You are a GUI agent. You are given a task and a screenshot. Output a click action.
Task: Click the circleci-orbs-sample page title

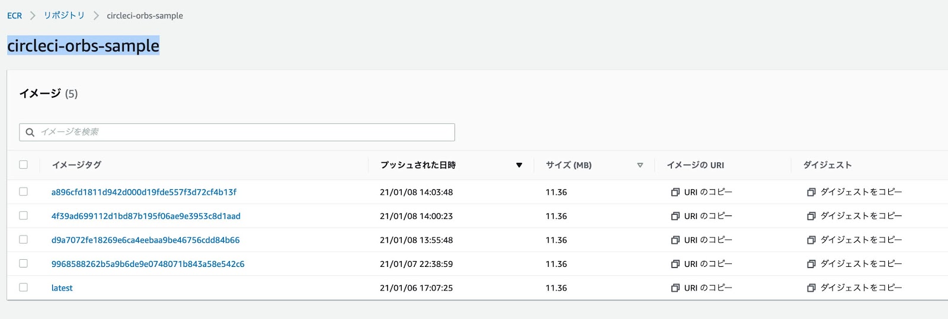point(84,46)
